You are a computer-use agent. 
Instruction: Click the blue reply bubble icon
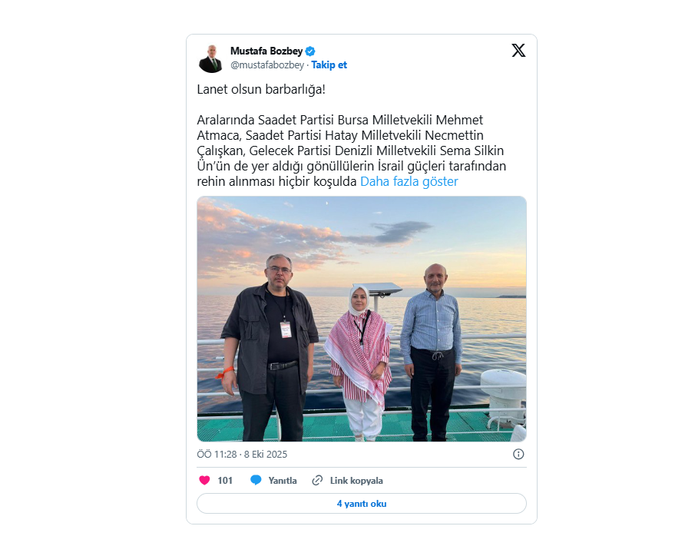(x=256, y=481)
